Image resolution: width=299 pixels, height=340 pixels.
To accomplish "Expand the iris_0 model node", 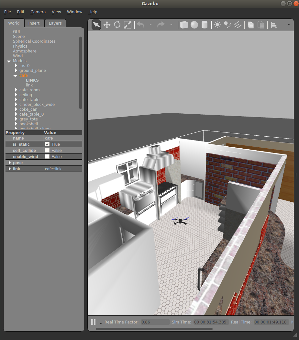I will point(16,65).
